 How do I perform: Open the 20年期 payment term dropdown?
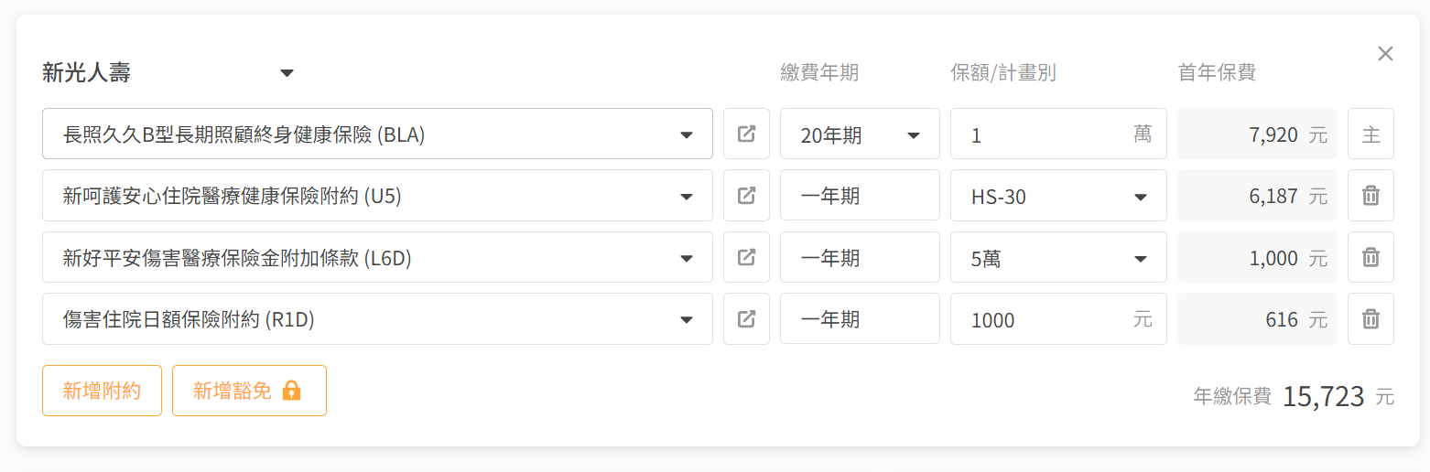860,134
